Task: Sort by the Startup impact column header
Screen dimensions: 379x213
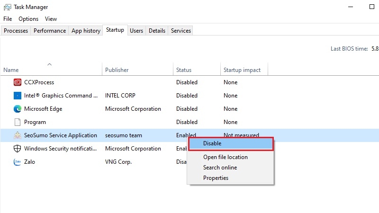Action: coord(242,70)
